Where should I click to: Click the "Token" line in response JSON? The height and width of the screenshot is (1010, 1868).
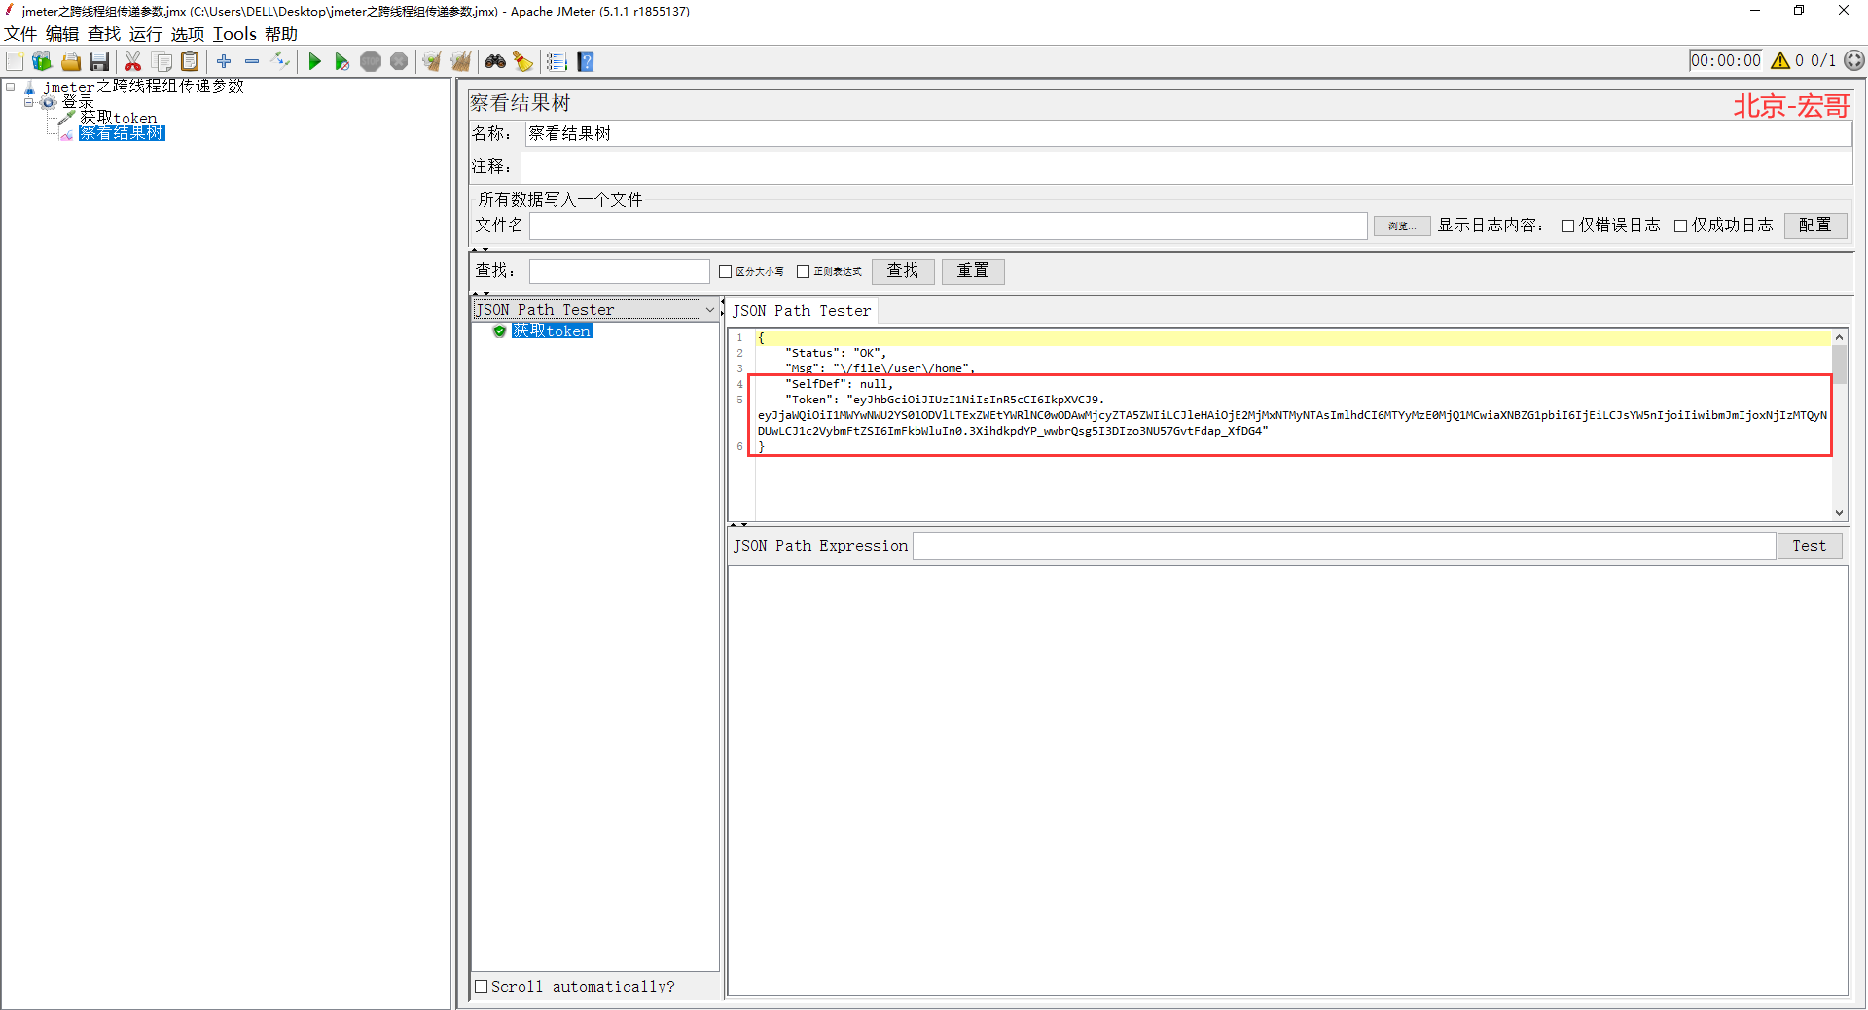tap(944, 400)
